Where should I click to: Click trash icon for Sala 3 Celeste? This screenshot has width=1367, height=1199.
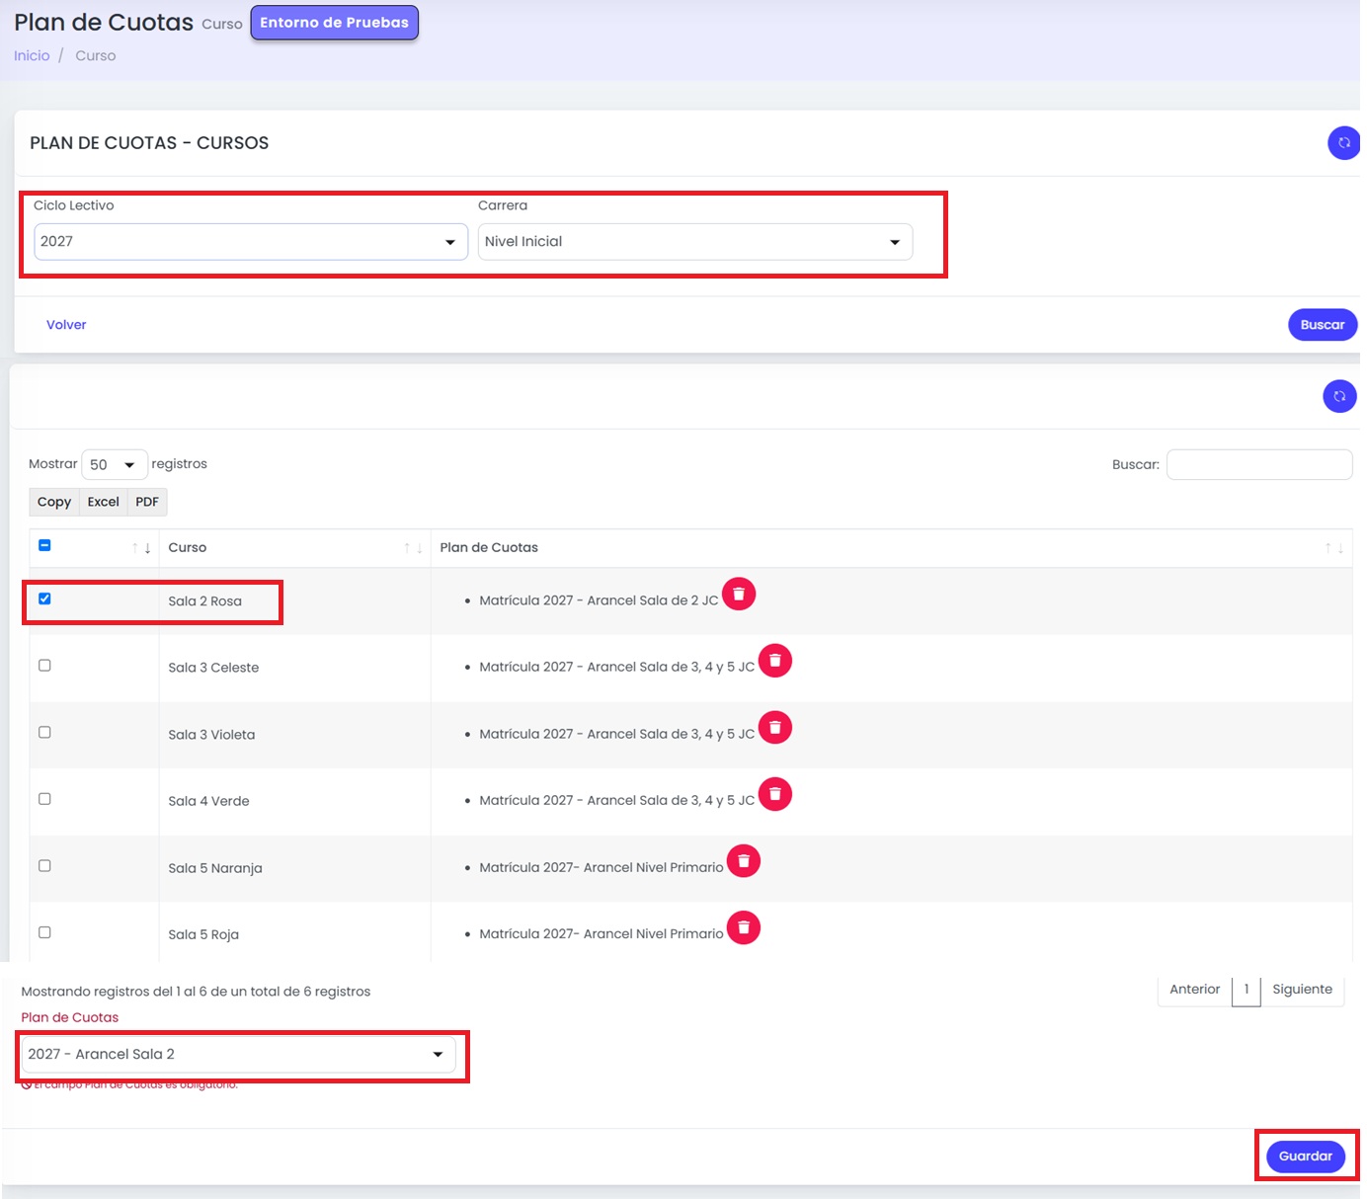point(775,660)
